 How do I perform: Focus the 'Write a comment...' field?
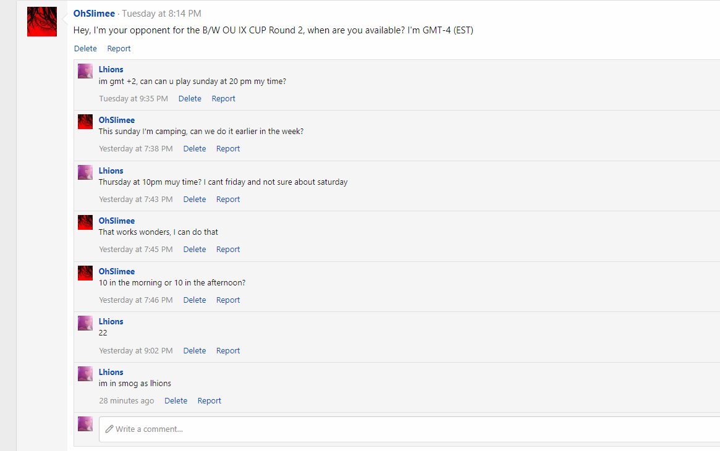410,429
